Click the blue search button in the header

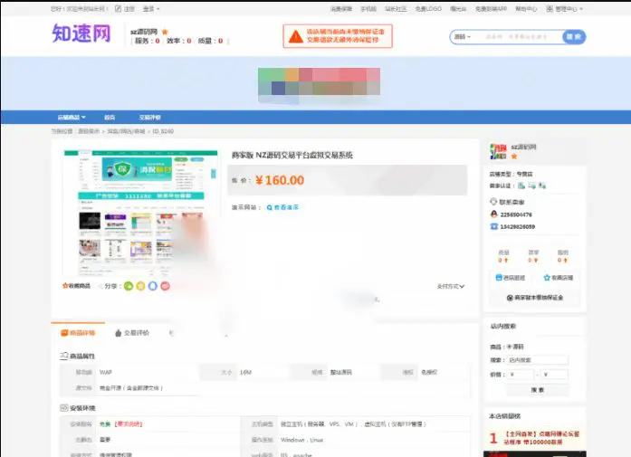pyautogui.click(x=574, y=36)
